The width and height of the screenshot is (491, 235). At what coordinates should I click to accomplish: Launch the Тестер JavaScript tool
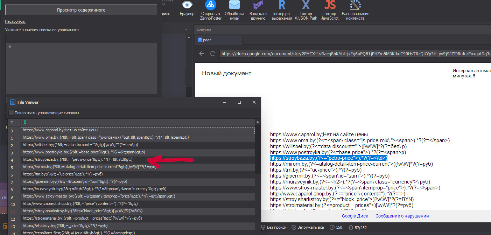tap(330, 5)
